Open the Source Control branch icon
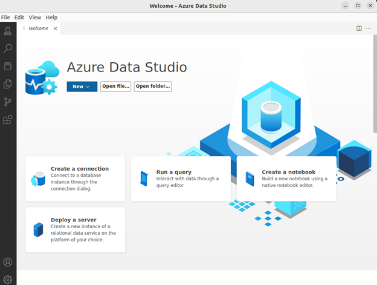Screen dimensions: 377x285 click(x=8, y=102)
